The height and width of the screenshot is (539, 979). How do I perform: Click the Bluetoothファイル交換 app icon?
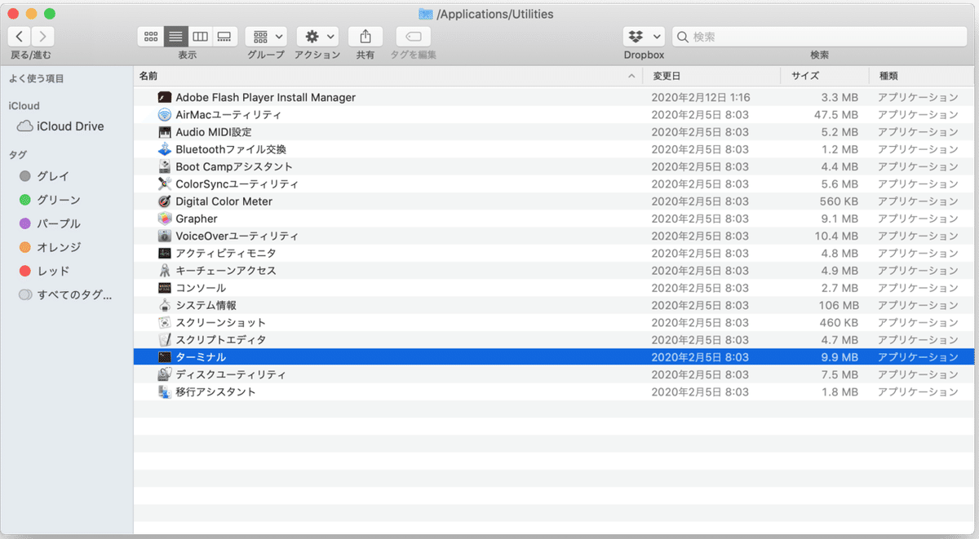[164, 149]
